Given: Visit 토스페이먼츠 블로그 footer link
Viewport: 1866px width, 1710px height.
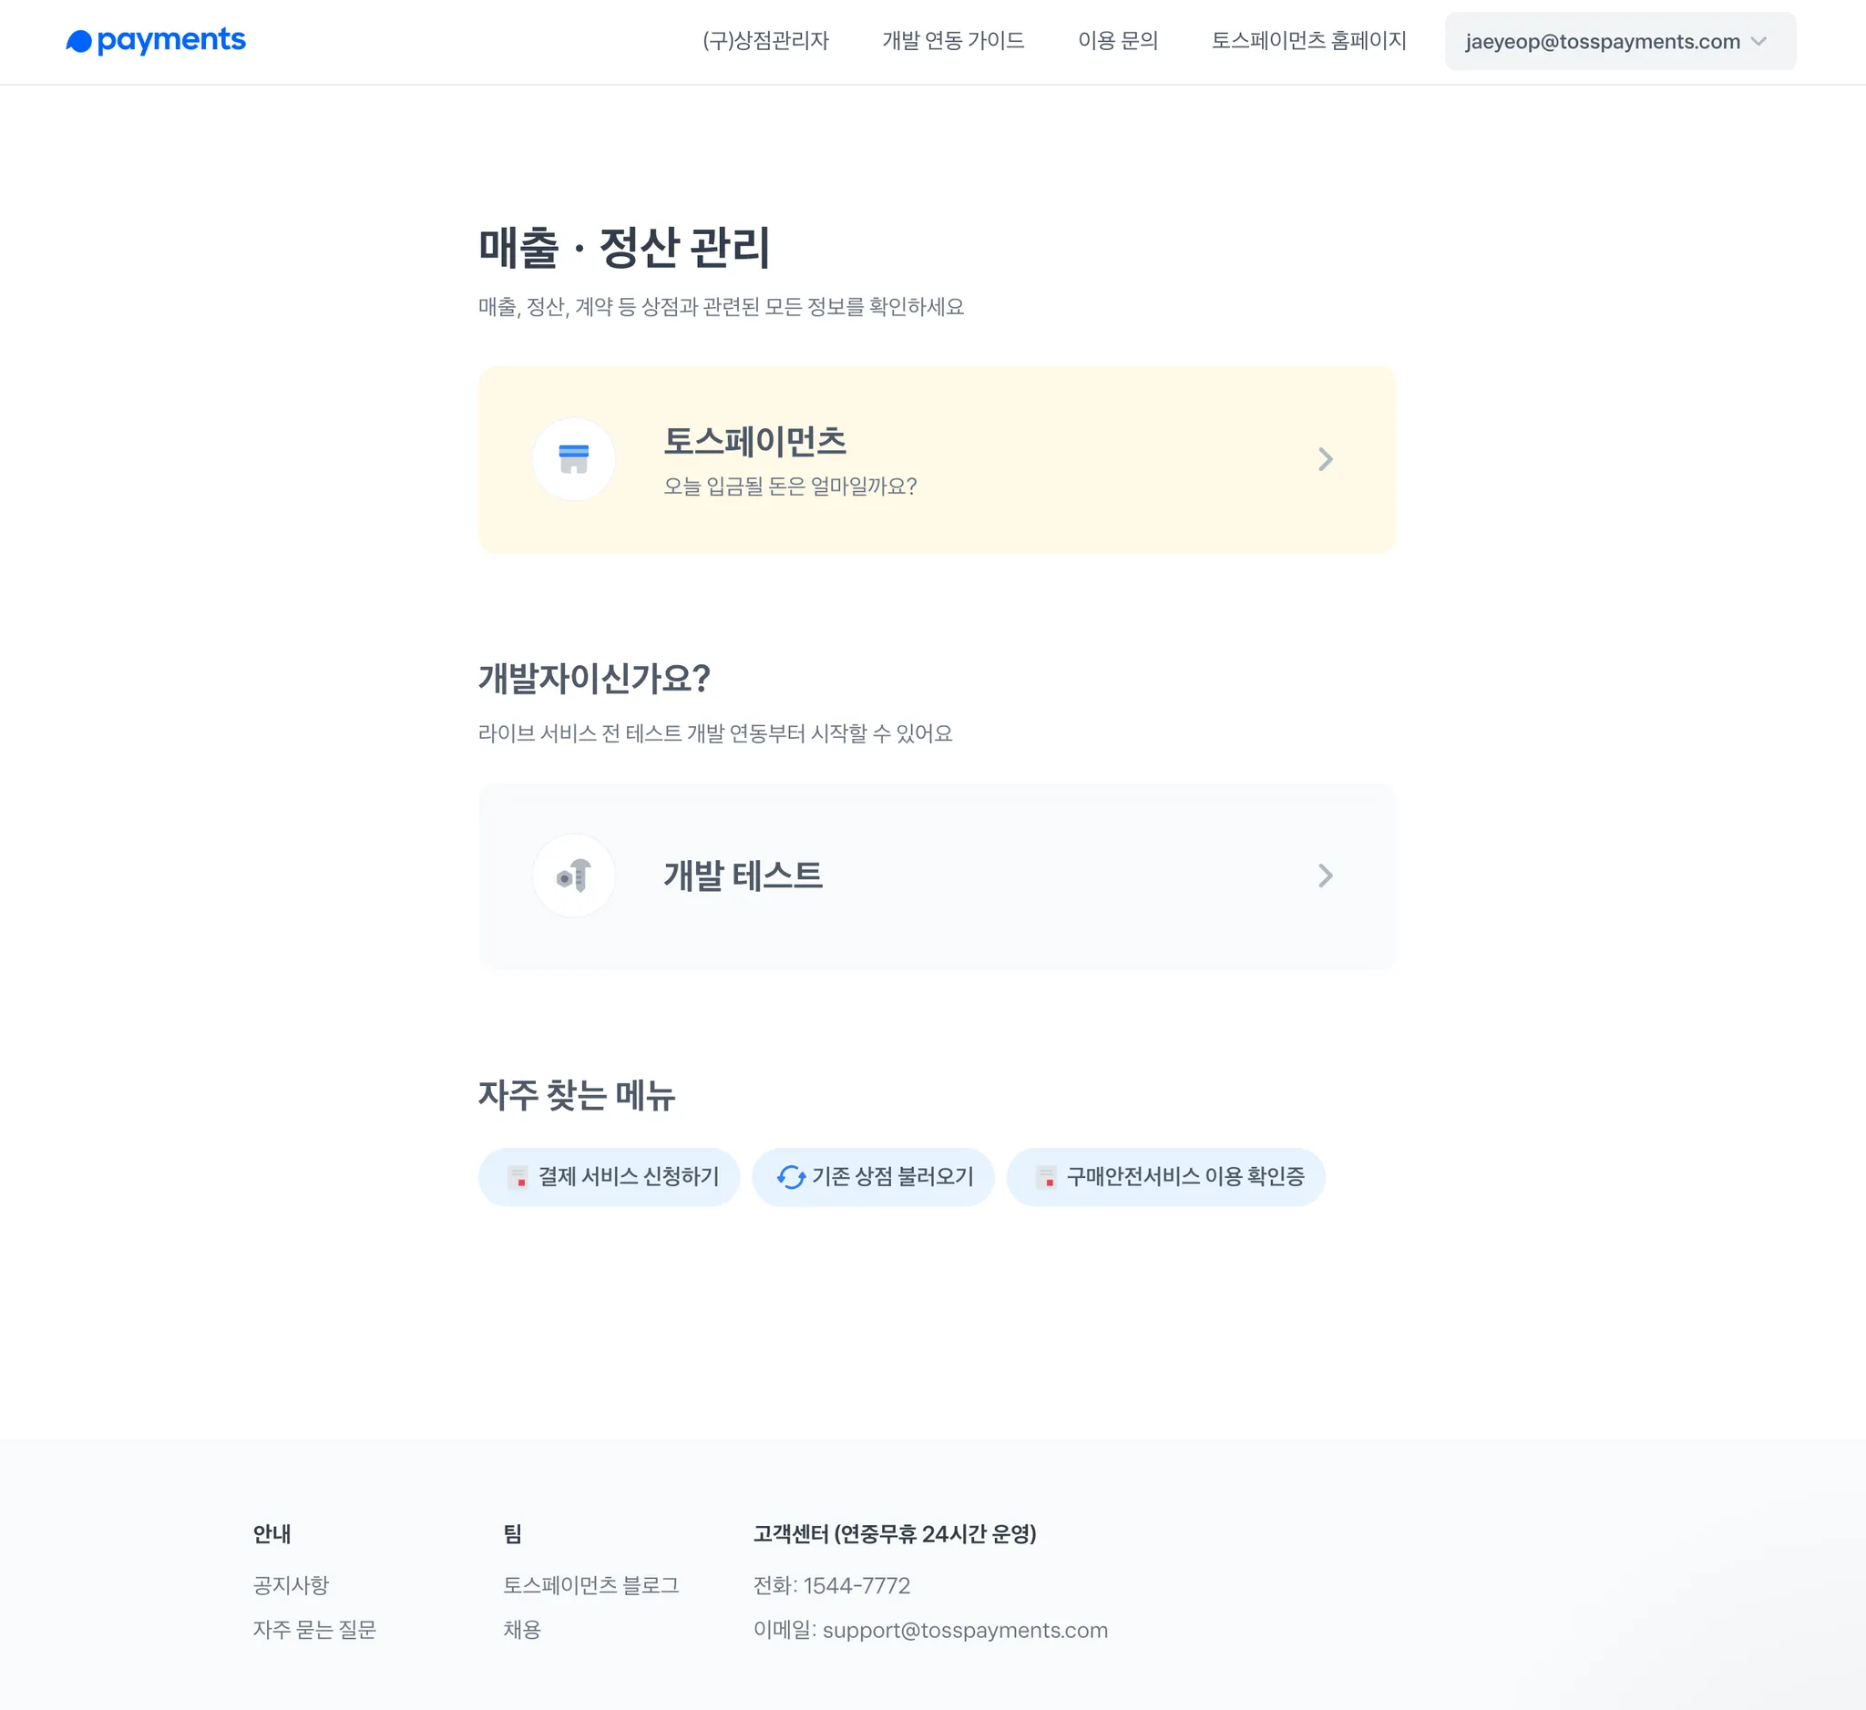Looking at the screenshot, I should (590, 1585).
